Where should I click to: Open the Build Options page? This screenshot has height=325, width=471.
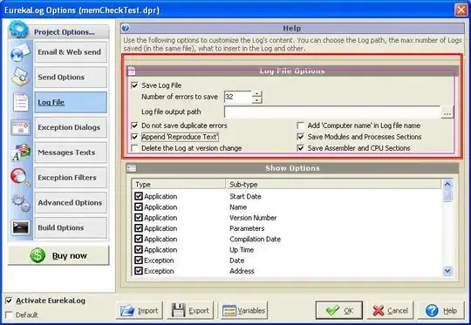point(71,227)
